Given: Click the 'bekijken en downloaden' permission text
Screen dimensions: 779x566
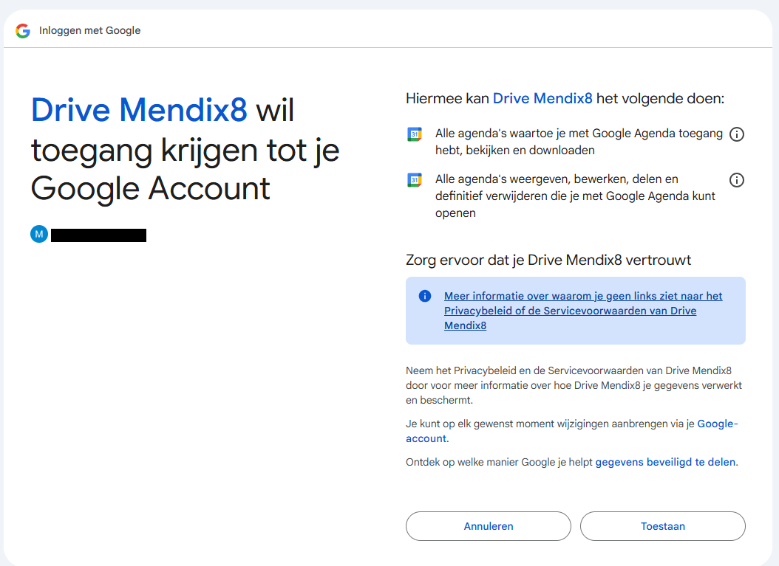Looking at the screenshot, I should tap(579, 142).
